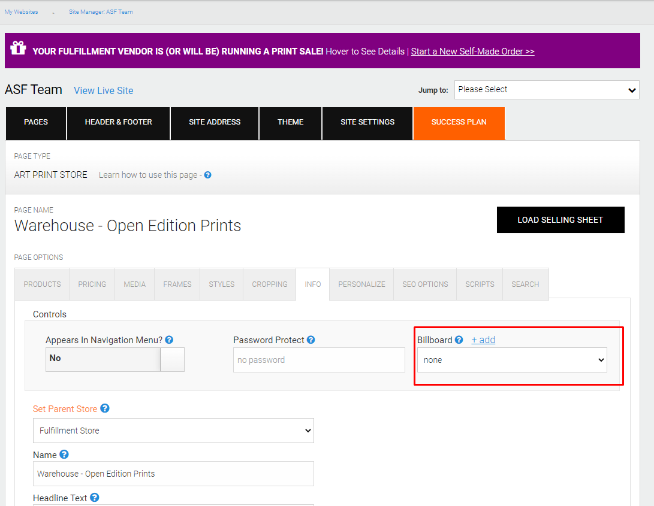Click Site Manager: ASF Team breadcrumb

tap(101, 11)
